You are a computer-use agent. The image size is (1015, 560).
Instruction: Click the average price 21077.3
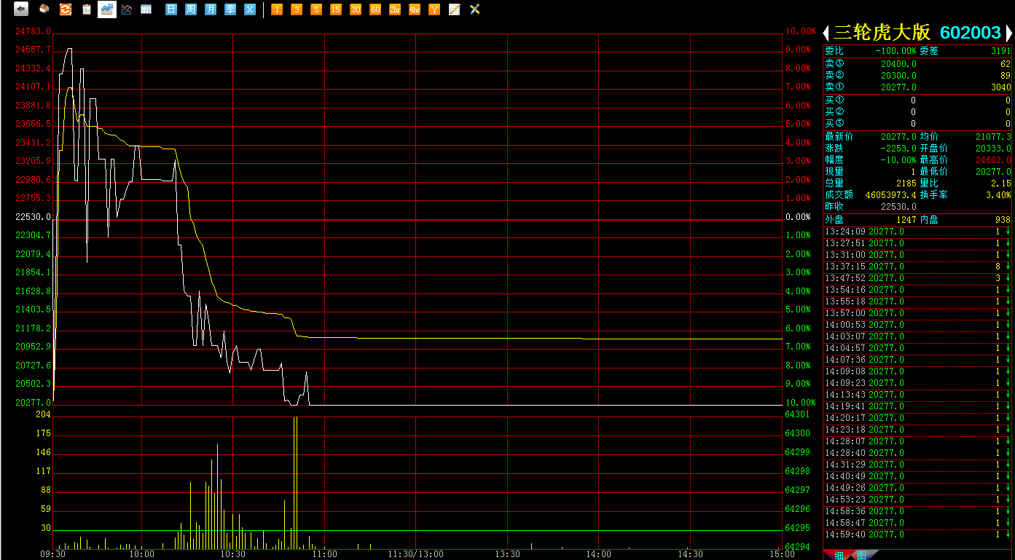point(994,137)
